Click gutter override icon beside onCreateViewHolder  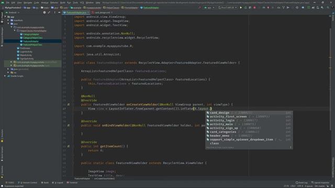tap(69, 104)
